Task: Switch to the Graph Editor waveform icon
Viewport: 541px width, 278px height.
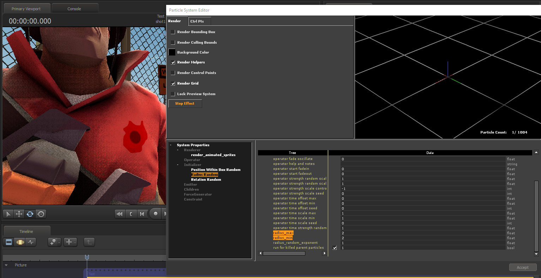Action: point(31,242)
